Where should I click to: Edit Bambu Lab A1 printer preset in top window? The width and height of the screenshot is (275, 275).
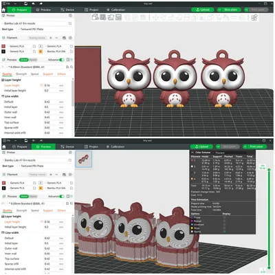coord(70,23)
